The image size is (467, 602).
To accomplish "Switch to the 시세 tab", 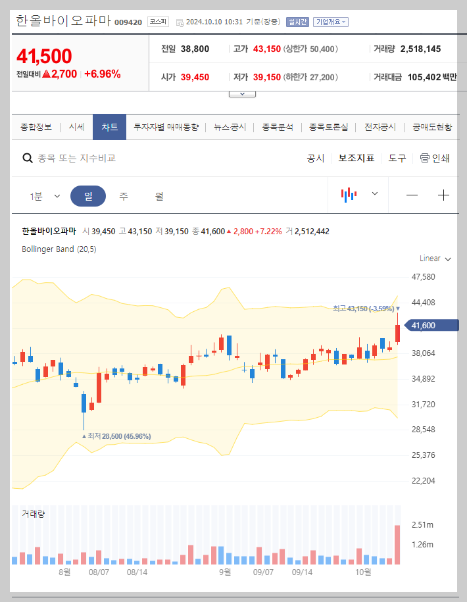I will [x=76, y=127].
